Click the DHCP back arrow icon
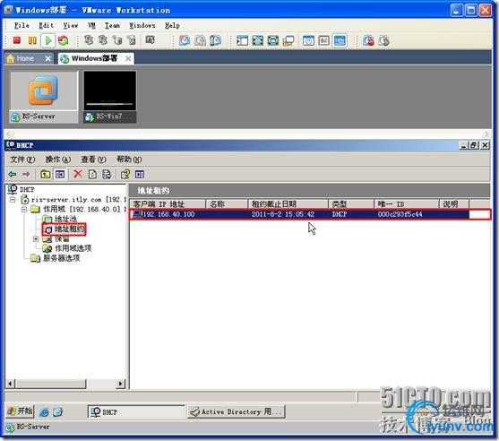 coord(12,174)
